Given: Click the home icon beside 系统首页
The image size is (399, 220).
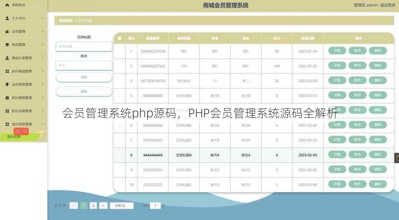Looking at the screenshot, I should [x=7, y=5].
